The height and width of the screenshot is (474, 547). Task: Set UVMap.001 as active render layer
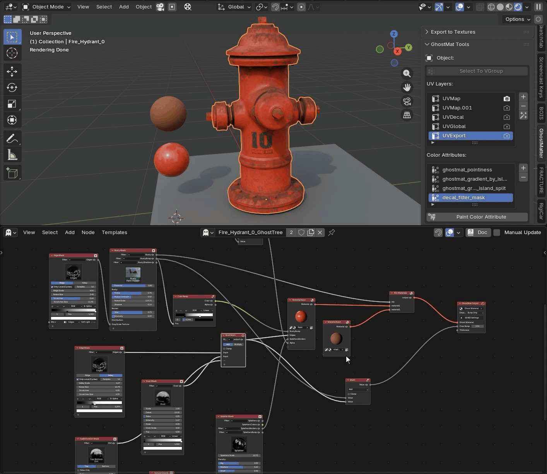(x=506, y=108)
